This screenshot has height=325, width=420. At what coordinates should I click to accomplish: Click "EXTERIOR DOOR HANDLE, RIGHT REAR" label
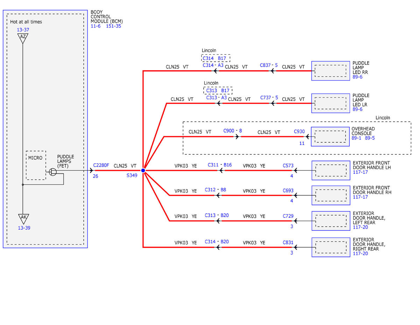coord(369,244)
